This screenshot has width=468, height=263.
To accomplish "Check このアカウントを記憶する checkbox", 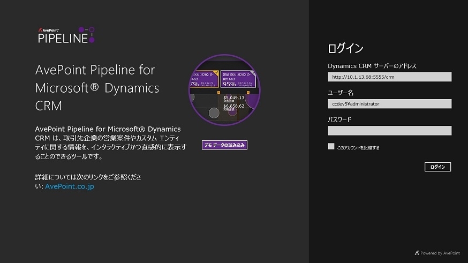I will [331, 146].
